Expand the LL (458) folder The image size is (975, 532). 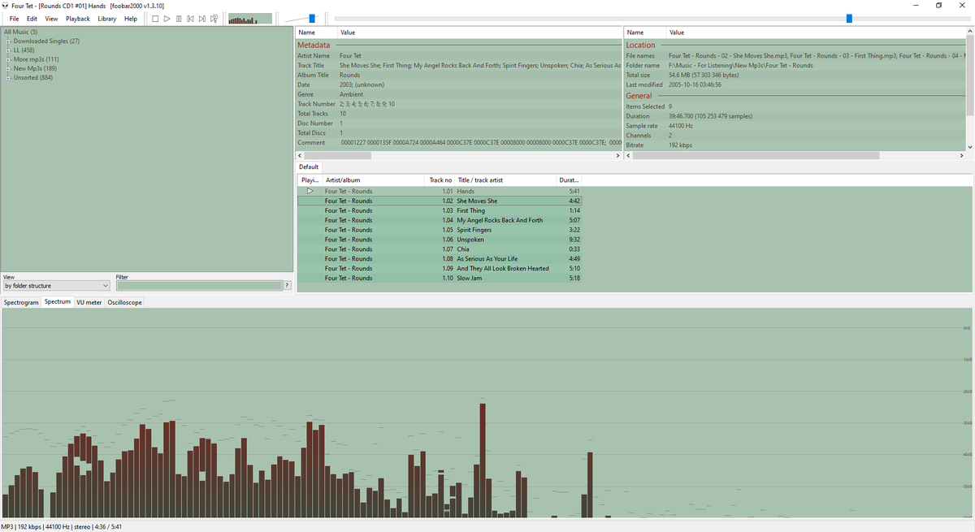point(8,50)
